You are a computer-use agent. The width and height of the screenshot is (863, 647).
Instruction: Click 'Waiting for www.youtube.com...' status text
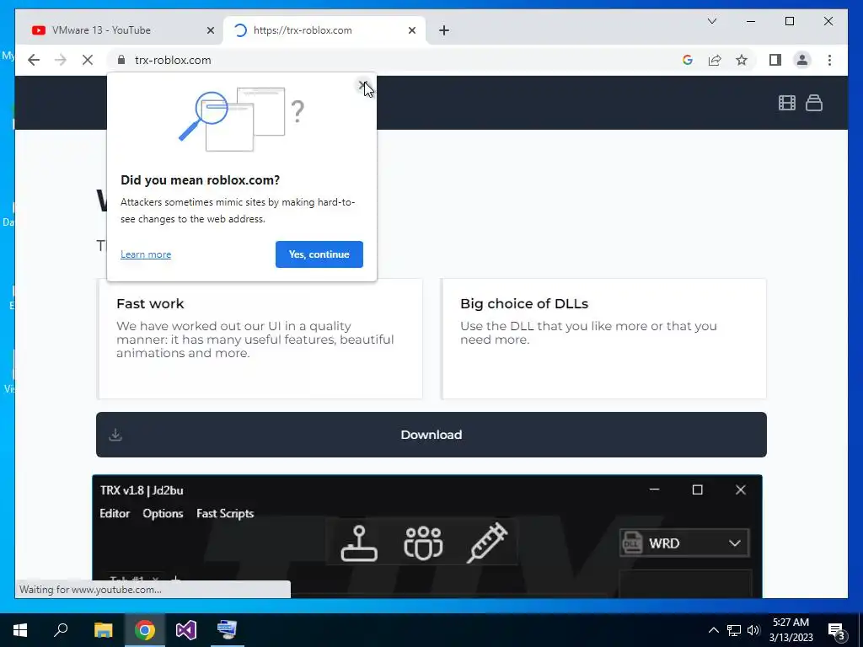(x=90, y=589)
